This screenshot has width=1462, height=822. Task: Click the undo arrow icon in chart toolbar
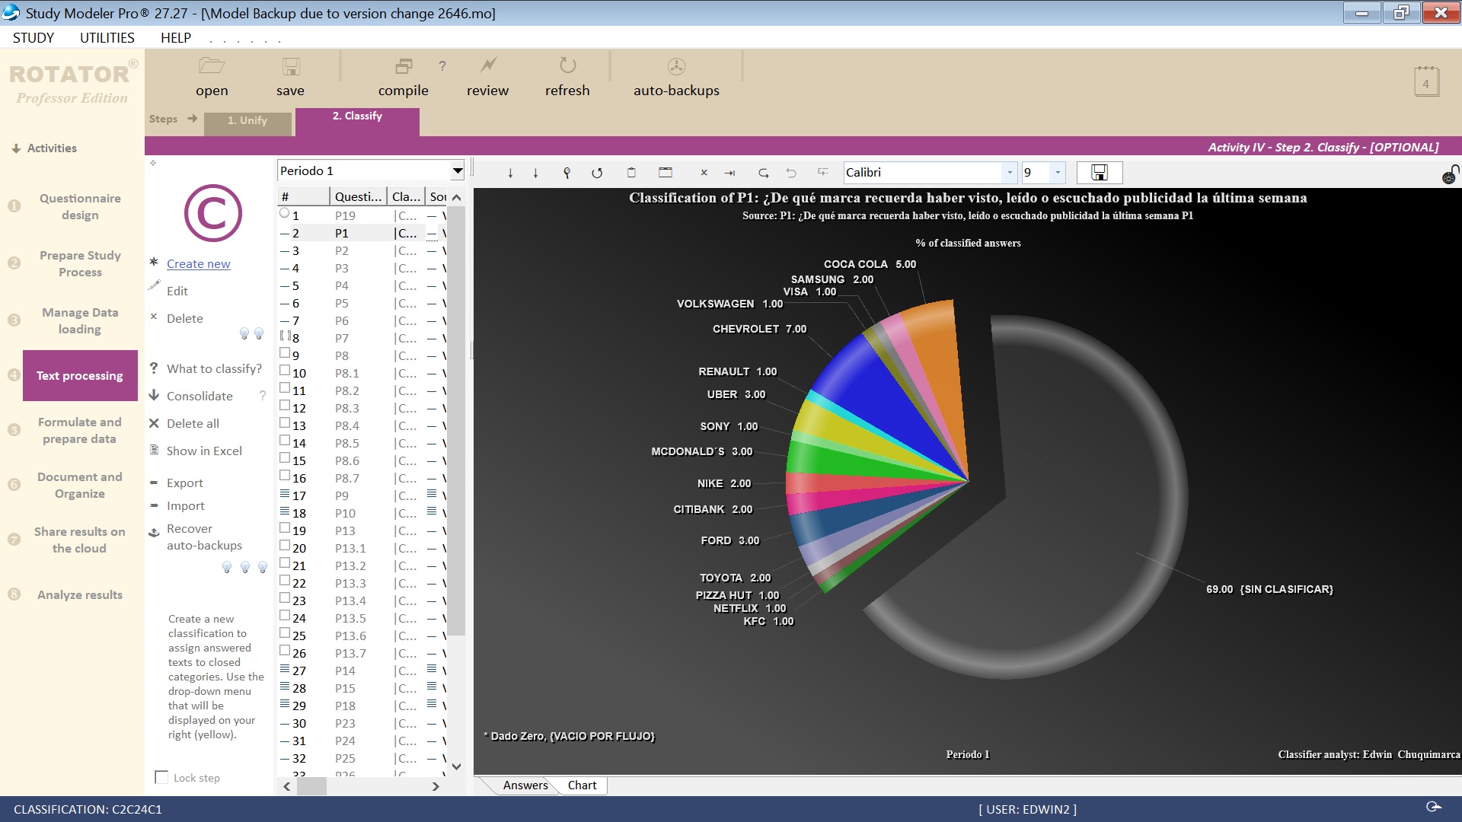click(791, 173)
